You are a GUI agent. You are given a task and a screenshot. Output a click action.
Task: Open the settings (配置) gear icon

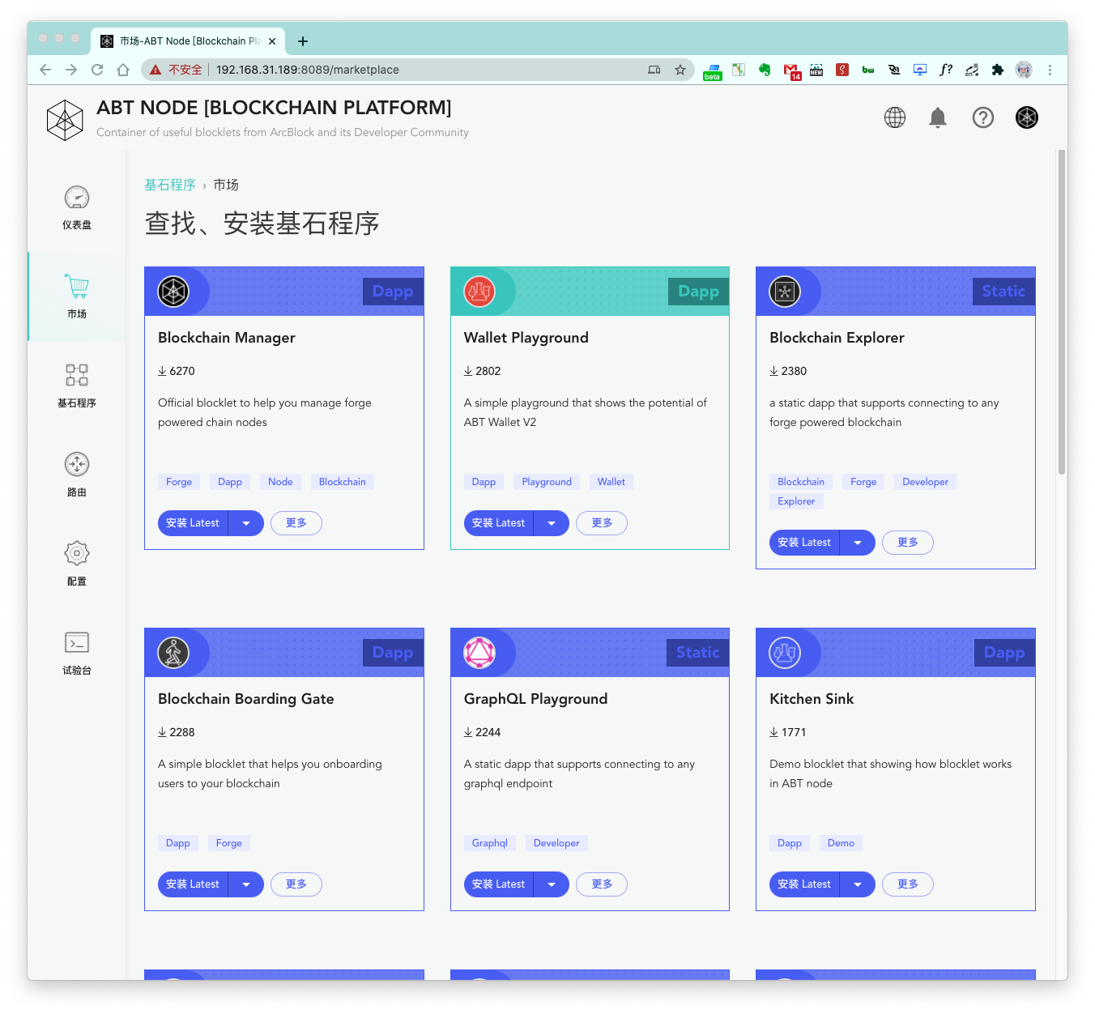pyautogui.click(x=77, y=554)
